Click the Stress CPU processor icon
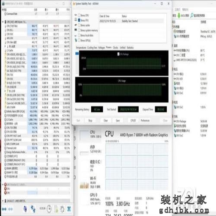 pyautogui.click(x=76, y=15)
